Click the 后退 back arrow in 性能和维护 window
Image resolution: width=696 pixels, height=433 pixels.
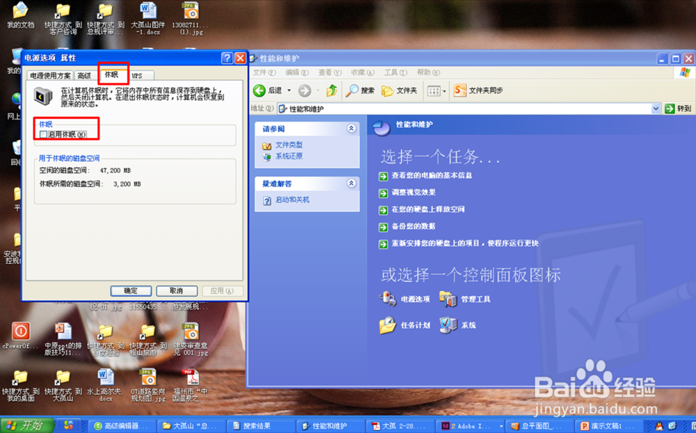[x=268, y=90]
